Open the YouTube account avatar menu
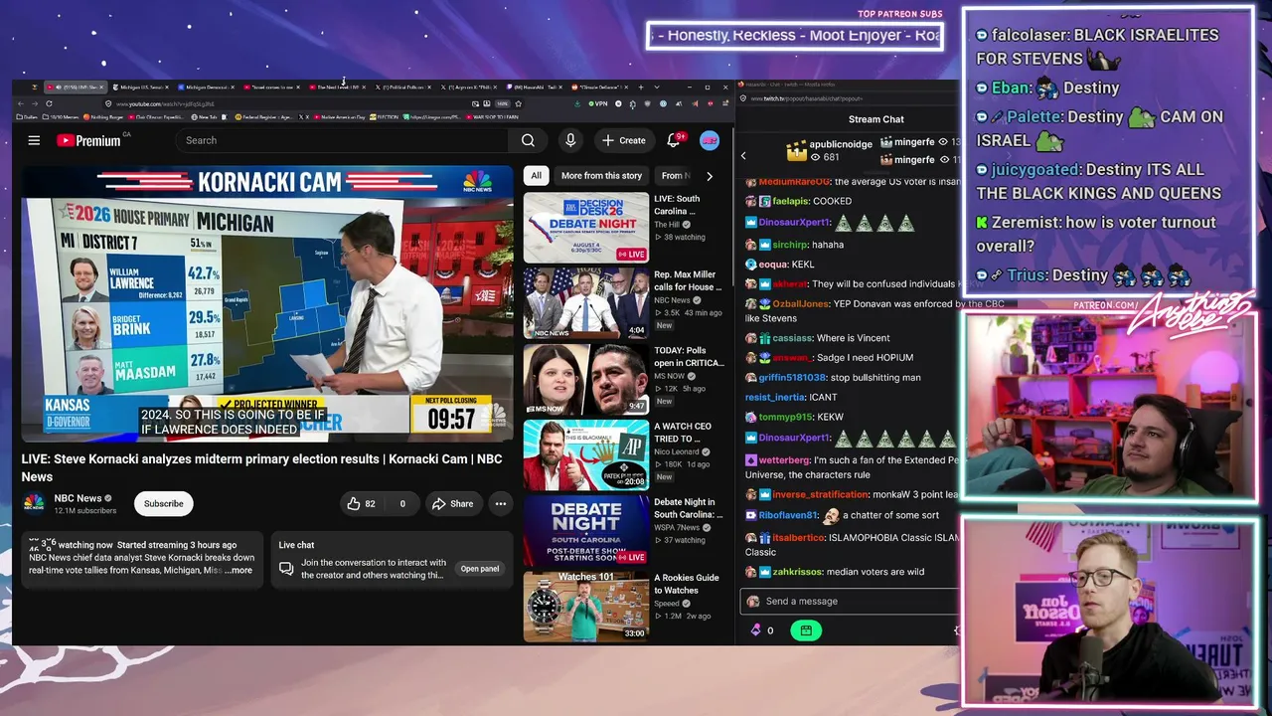This screenshot has width=1272, height=716. point(710,140)
